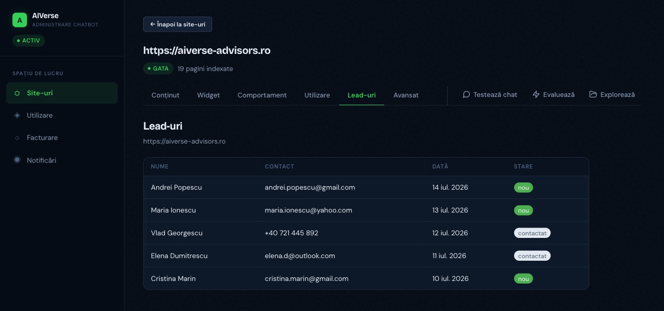Screen dimensions: 664x311
Task: Switch to the Avansat tab
Action: 406,95
